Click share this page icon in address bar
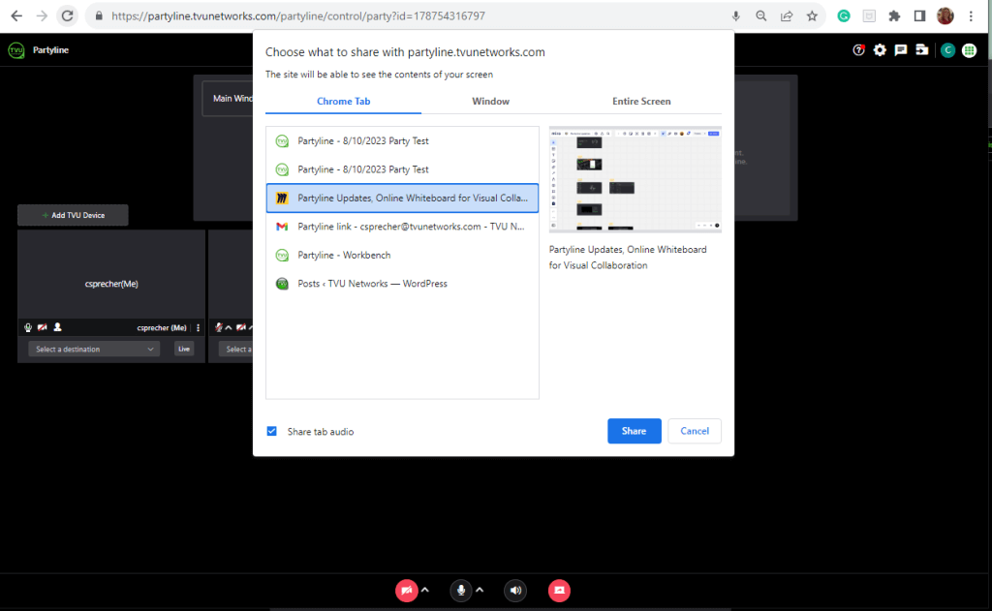Viewport: 992px width, 611px height. click(787, 15)
